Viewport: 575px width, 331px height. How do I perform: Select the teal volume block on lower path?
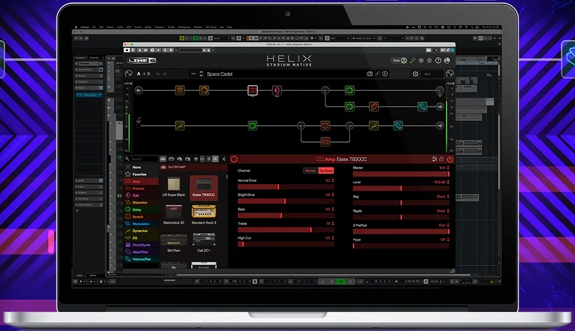click(x=398, y=126)
